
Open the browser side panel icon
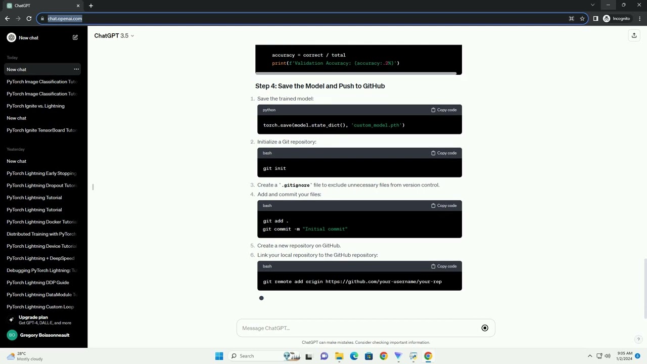pos(595,19)
